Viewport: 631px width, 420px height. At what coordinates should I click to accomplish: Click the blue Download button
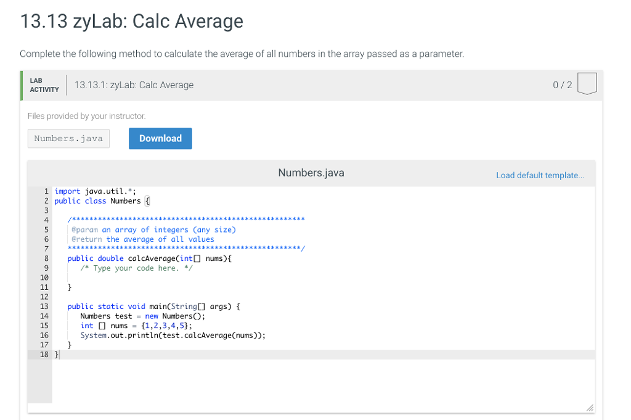[160, 138]
